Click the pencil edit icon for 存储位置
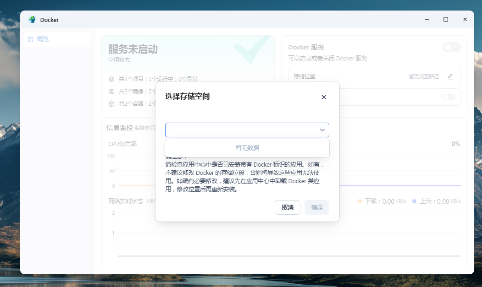This screenshot has height=287, width=482. [450, 76]
